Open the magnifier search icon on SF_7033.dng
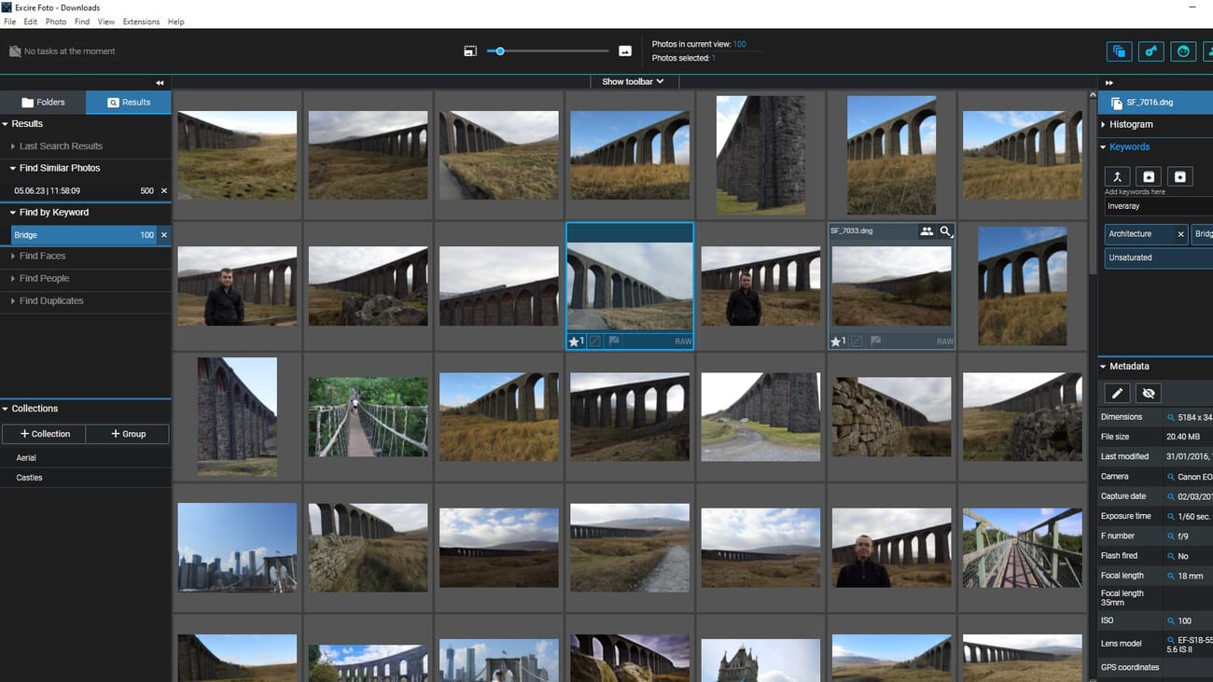Viewport: 1213px width, 682px height. click(x=947, y=230)
